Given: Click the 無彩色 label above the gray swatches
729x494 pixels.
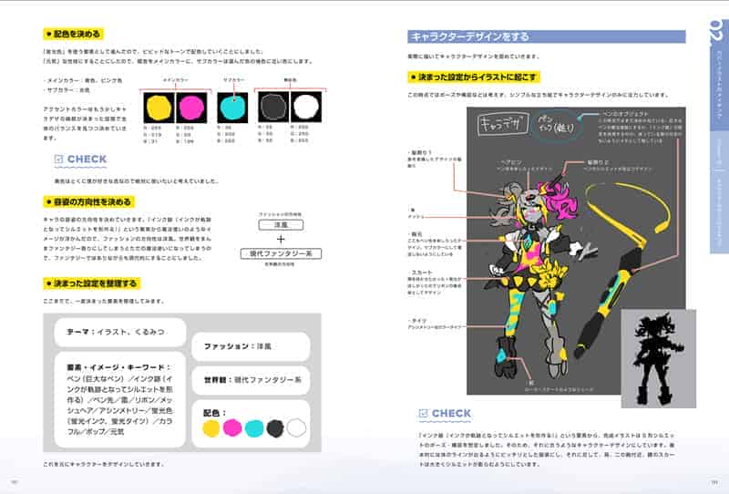Looking at the screenshot, I should tap(290, 80).
